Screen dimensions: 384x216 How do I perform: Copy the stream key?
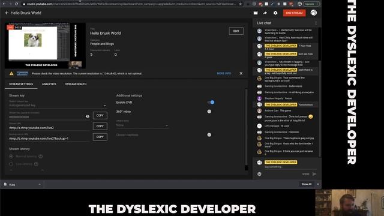(100, 115)
